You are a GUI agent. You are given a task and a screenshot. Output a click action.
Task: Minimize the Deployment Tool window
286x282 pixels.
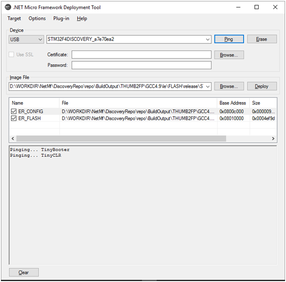238,7
